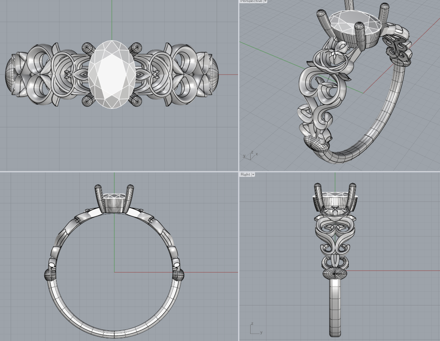Open the Perspective viewport dropdown arrow

coord(265,1)
